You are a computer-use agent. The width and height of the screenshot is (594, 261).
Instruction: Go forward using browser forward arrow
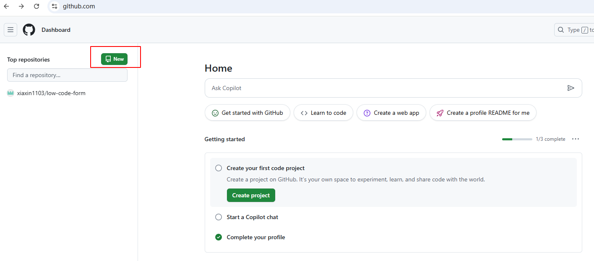coord(21,6)
